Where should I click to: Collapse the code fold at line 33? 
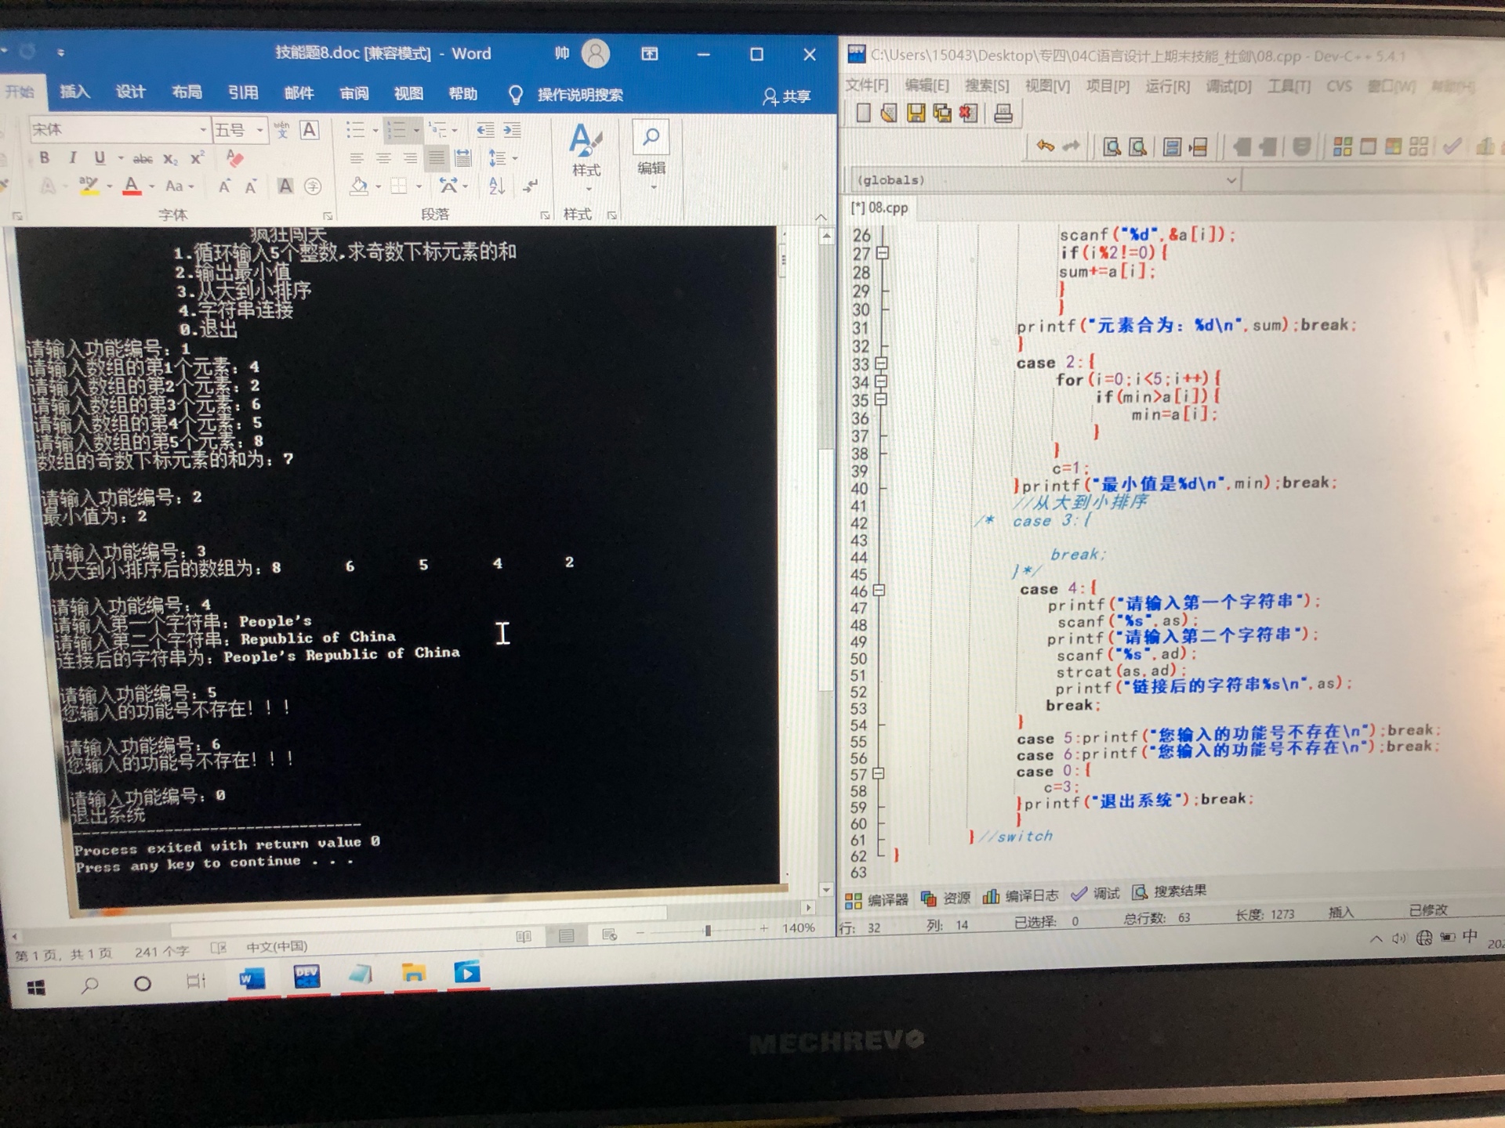881,363
